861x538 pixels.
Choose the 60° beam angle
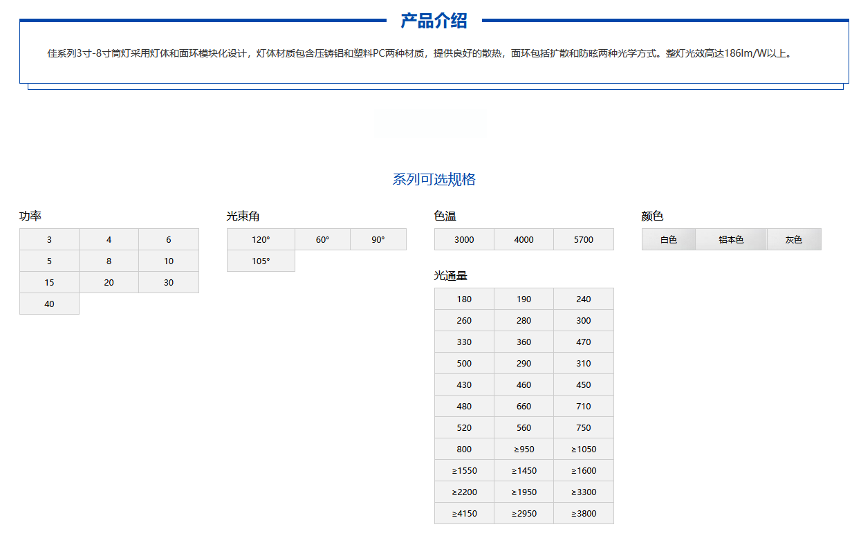pyautogui.click(x=323, y=239)
